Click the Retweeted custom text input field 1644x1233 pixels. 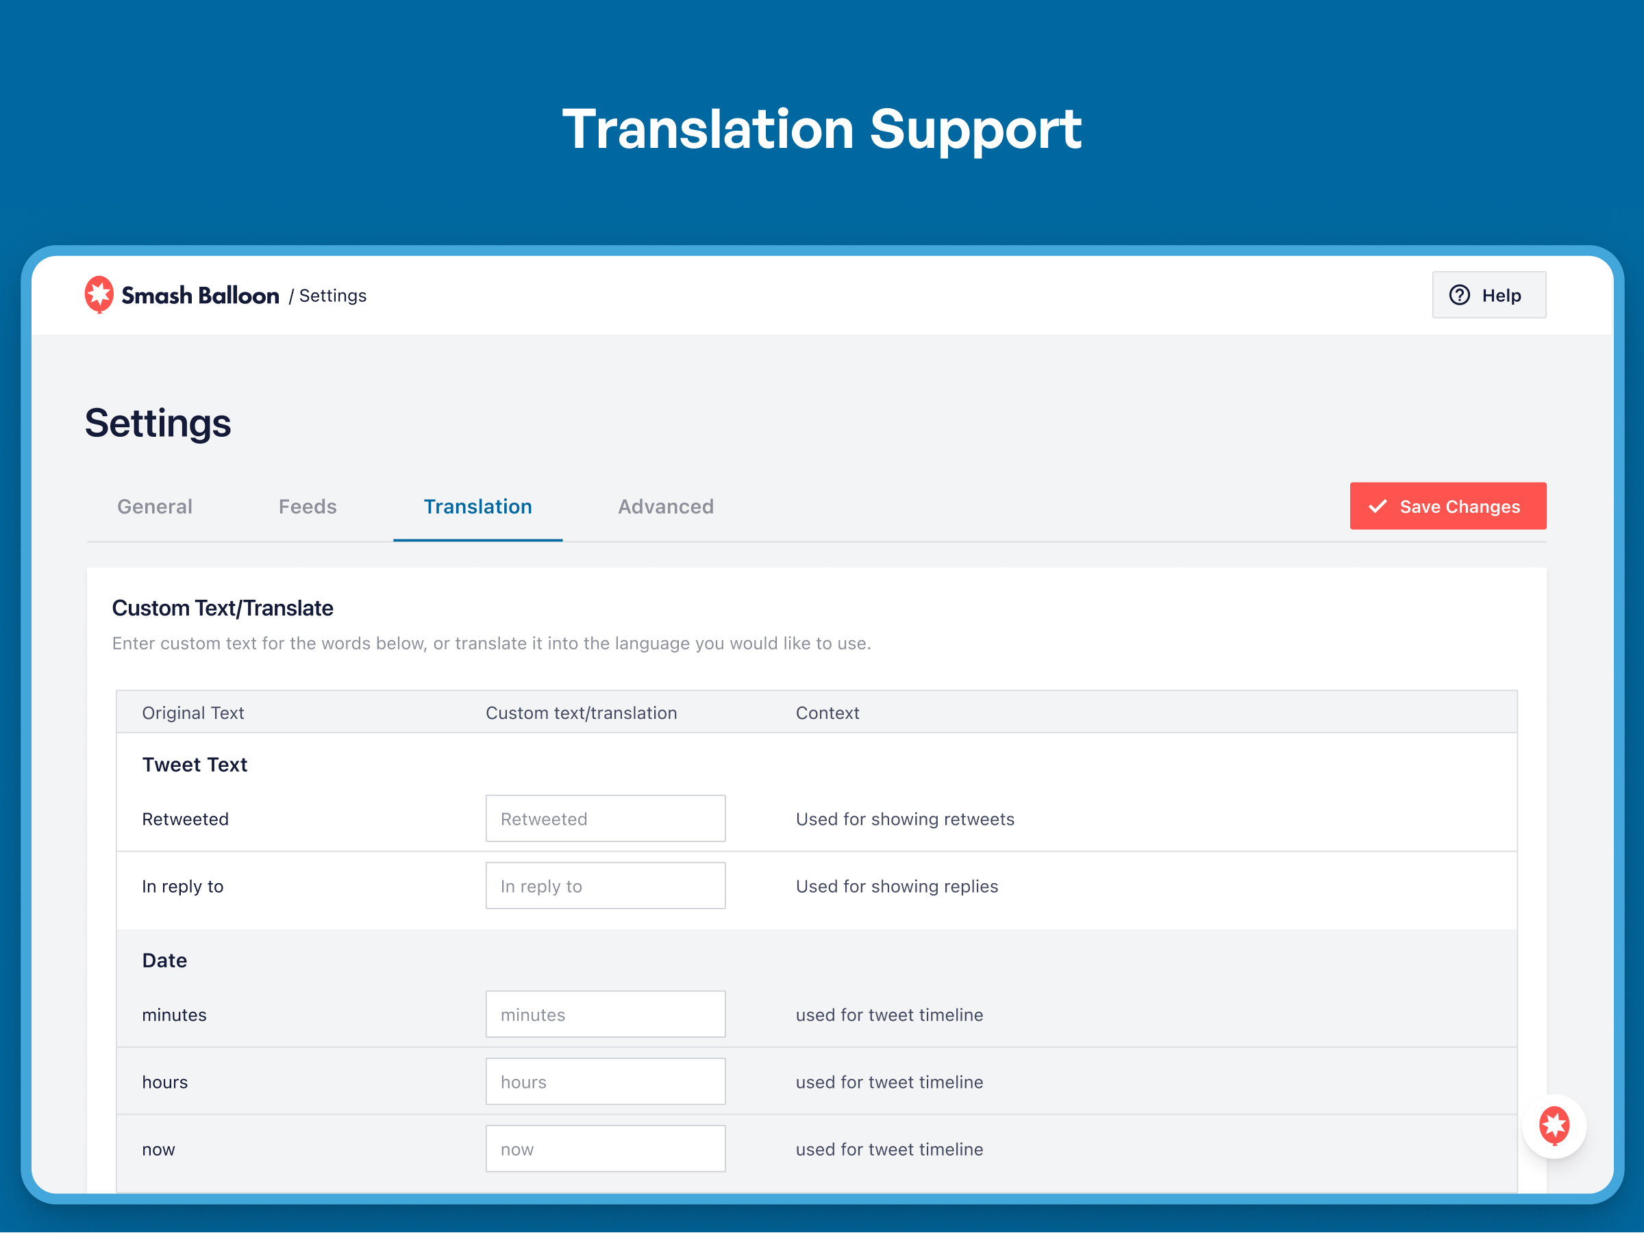[x=605, y=819]
